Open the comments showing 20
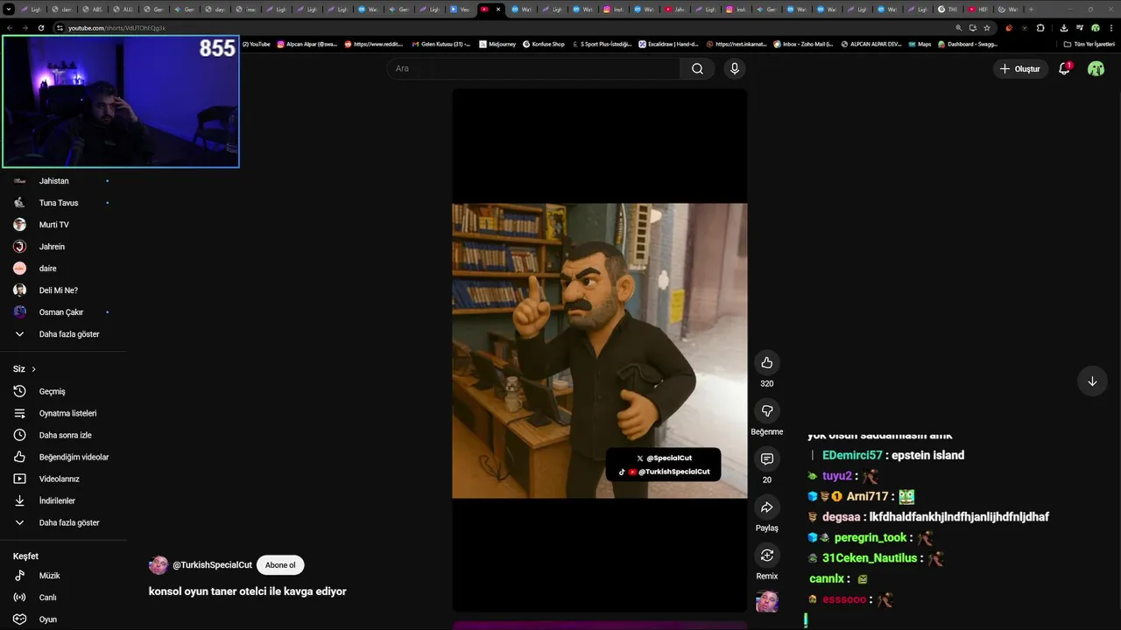Viewport: 1121px width, 630px height. point(767,458)
